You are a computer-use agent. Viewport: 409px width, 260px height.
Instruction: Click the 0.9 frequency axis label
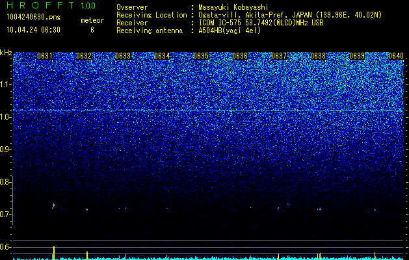point(5,149)
